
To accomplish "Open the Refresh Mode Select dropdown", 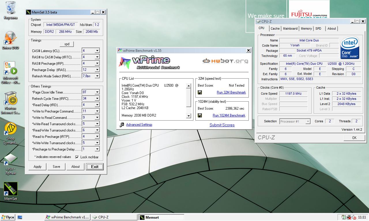I will pos(97,76).
